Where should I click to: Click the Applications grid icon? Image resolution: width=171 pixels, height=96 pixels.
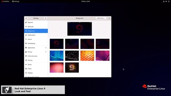click(26, 48)
